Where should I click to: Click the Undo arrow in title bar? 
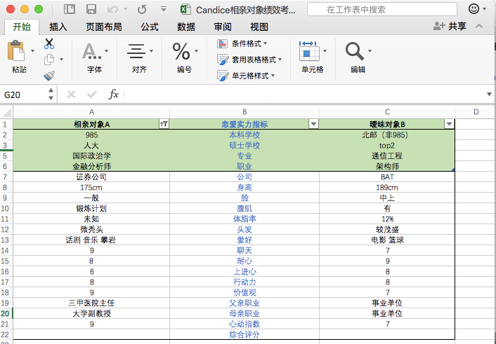click(x=112, y=10)
